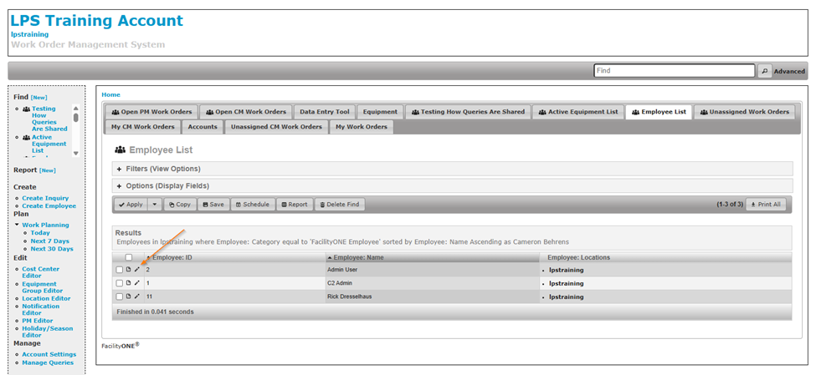Click in the Find search input field

click(674, 72)
